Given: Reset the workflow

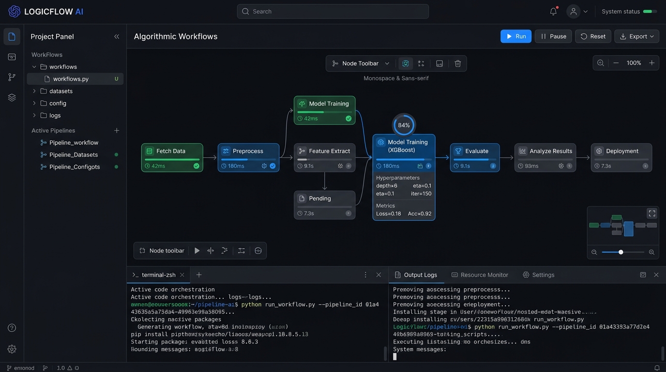Looking at the screenshot, I should point(593,36).
